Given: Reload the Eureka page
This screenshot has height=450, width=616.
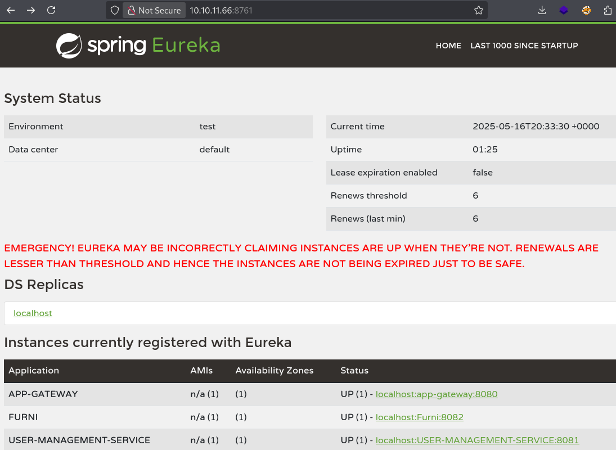Looking at the screenshot, I should (51, 10).
